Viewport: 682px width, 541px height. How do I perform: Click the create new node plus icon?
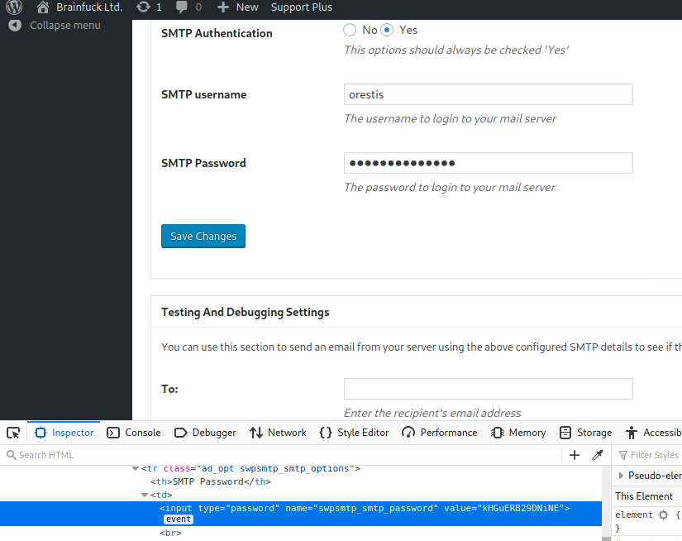pos(575,455)
